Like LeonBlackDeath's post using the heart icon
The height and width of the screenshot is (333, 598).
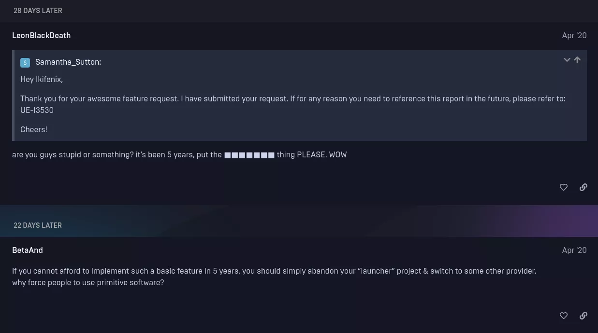(x=564, y=187)
